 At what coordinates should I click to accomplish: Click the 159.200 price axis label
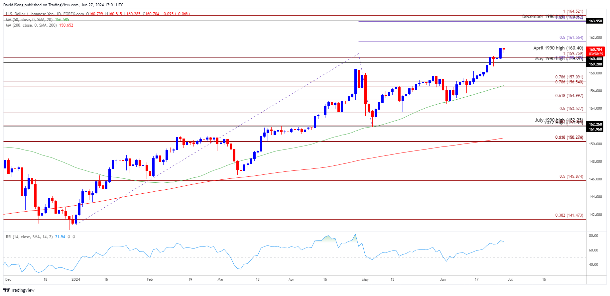(595, 64)
